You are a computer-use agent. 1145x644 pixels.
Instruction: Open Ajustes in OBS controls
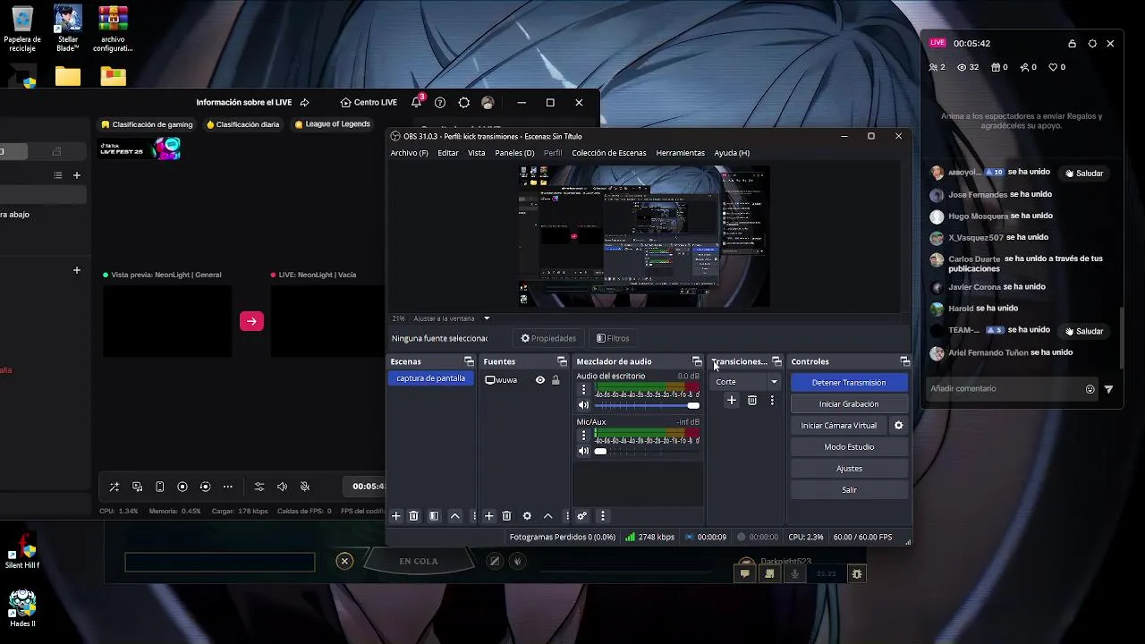point(849,469)
